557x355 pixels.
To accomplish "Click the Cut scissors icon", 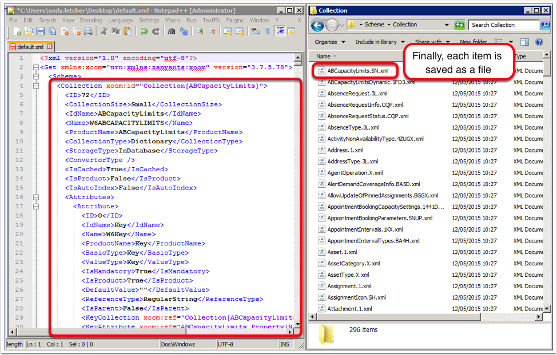I will [x=105, y=32].
